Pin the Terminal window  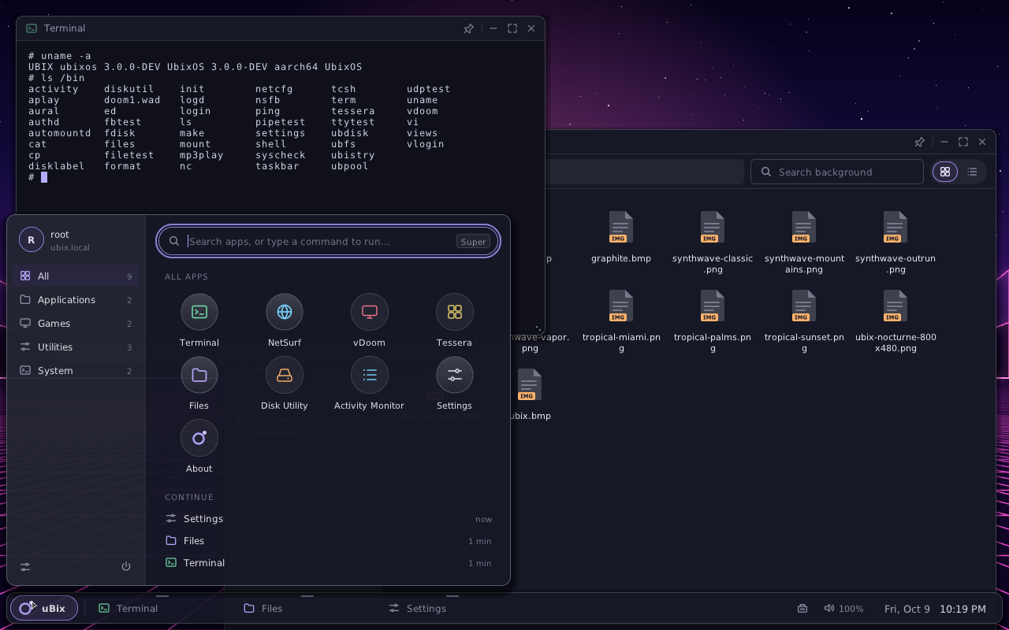coord(468,28)
